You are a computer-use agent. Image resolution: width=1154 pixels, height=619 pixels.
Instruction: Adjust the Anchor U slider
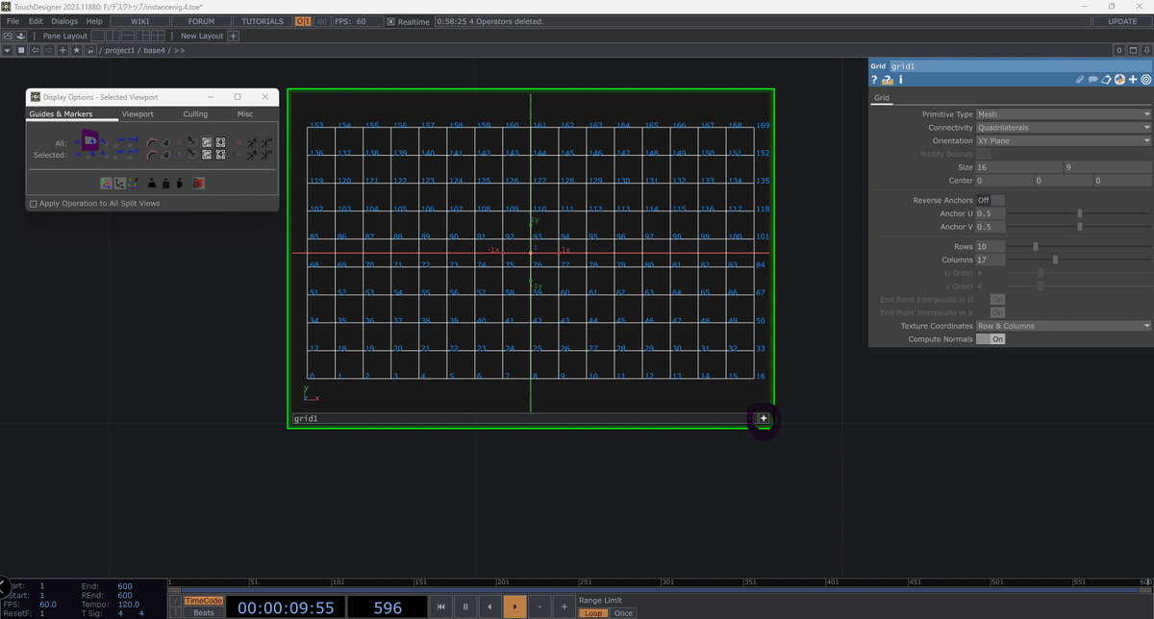[1080, 213]
